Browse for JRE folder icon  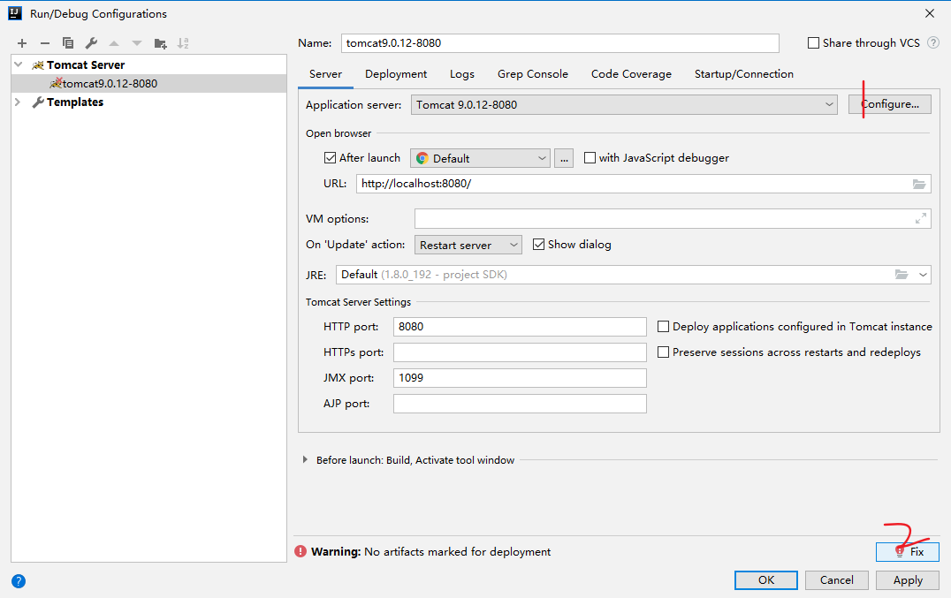902,275
